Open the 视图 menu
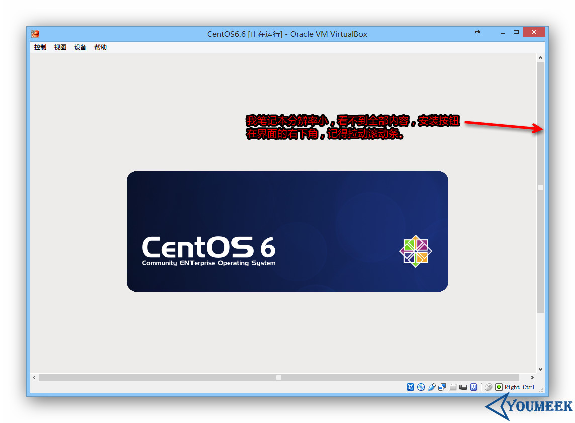Image resolution: width=575 pixels, height=423 pixels. pos(60,47)
